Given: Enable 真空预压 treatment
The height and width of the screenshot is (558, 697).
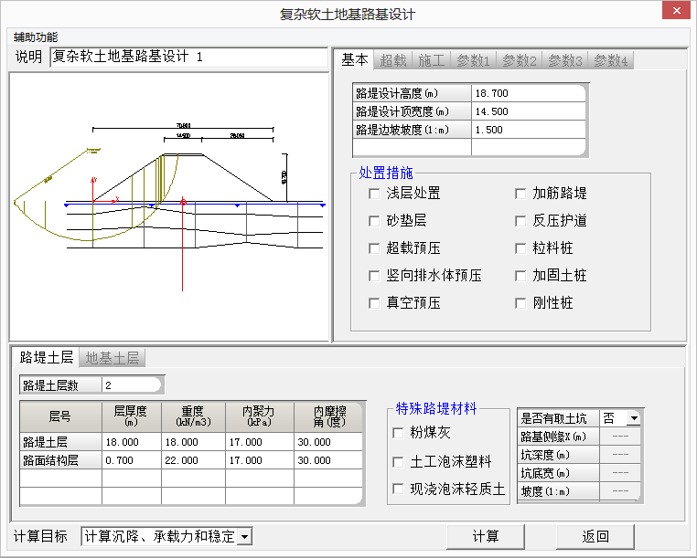Looking at the screenshot, I should 373,303.
